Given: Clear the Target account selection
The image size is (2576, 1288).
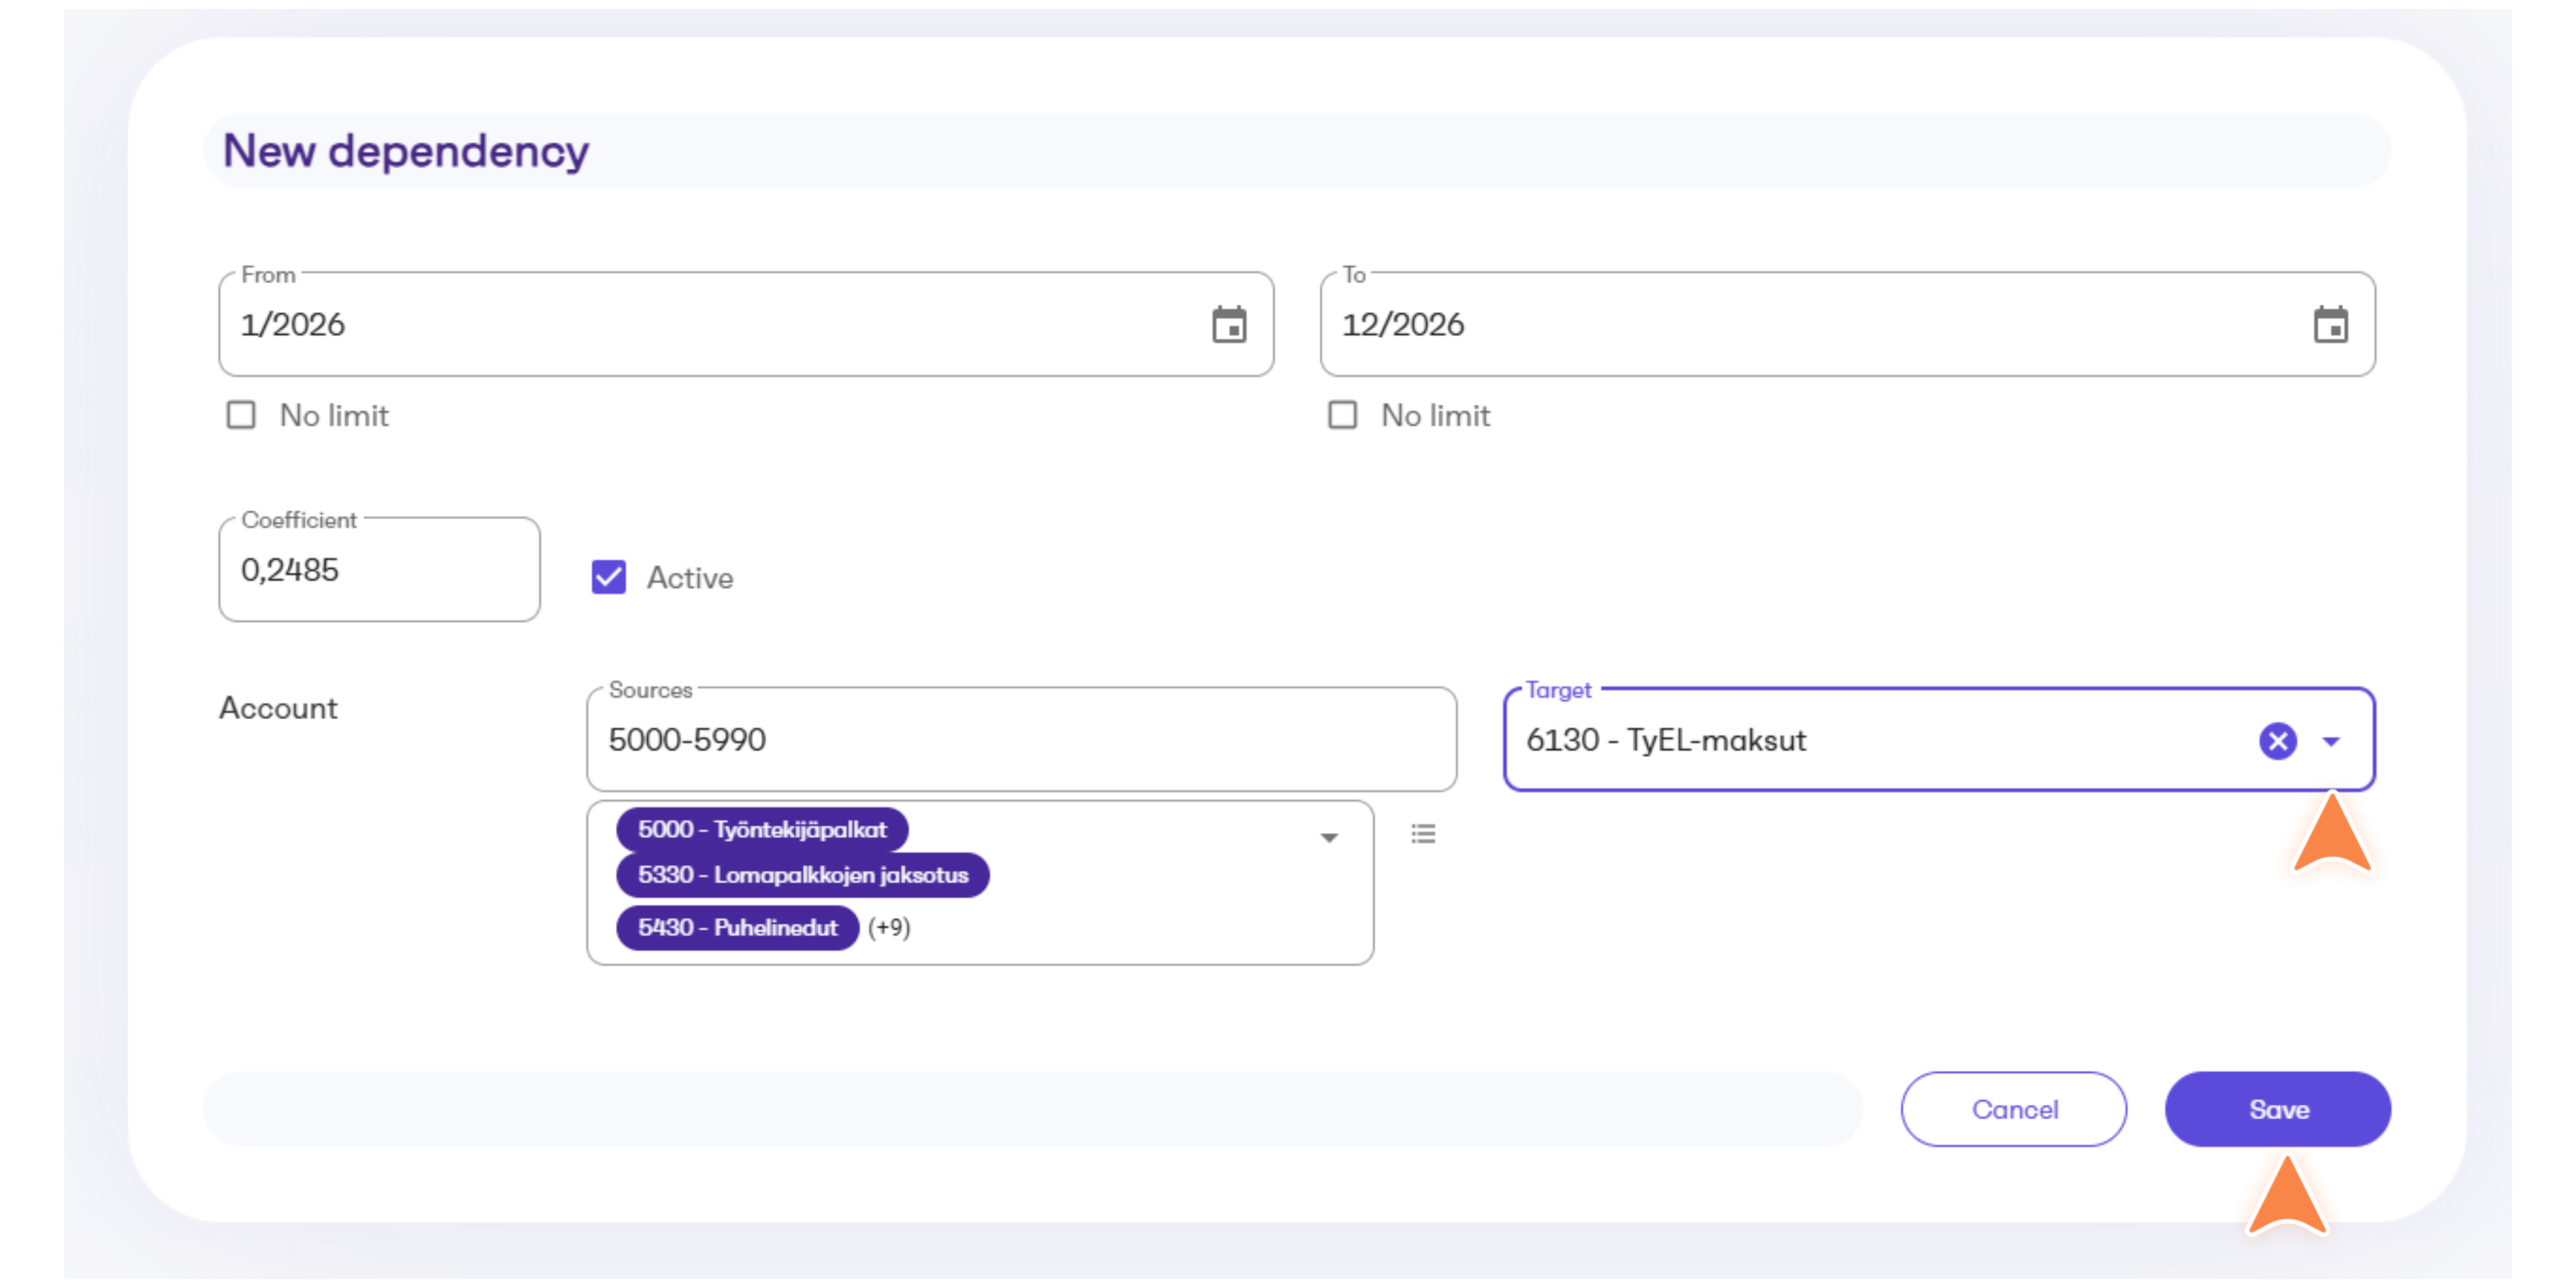Looking at the screenshot, I should 2277,741.
